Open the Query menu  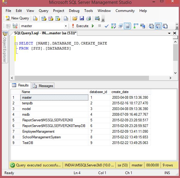[x=44, y=11]
